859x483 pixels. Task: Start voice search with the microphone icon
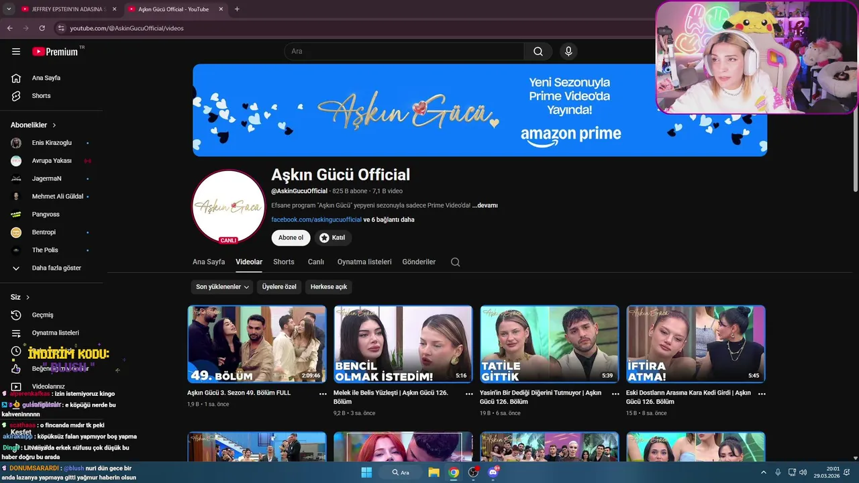point(568,52)
